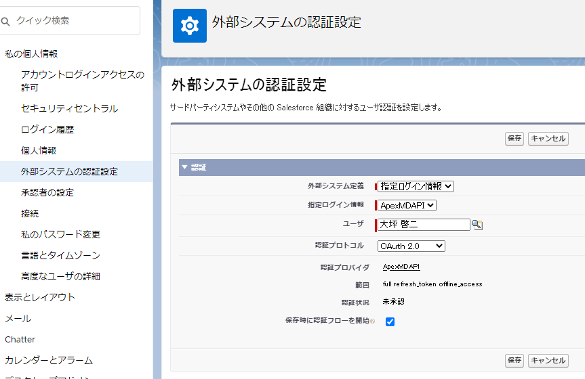Expand Chatter sidebar section

click(20, 339)
